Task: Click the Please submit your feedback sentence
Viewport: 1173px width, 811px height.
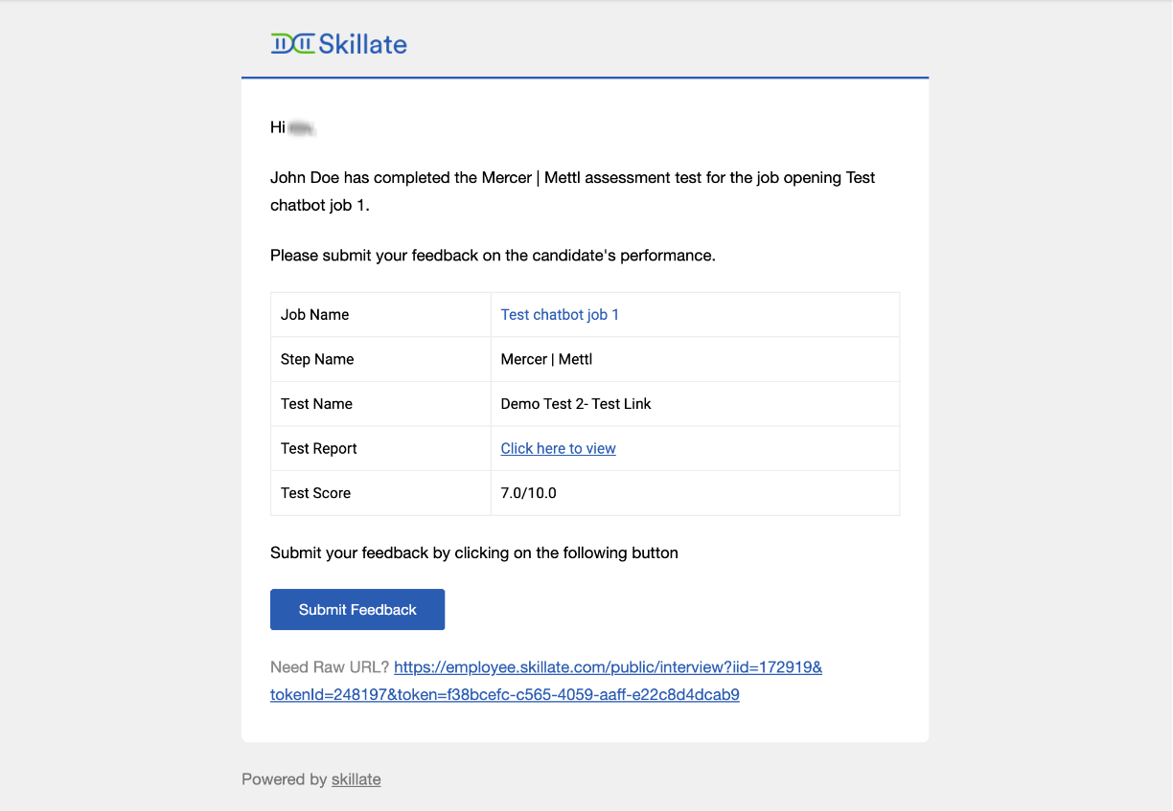Action: 493,256
